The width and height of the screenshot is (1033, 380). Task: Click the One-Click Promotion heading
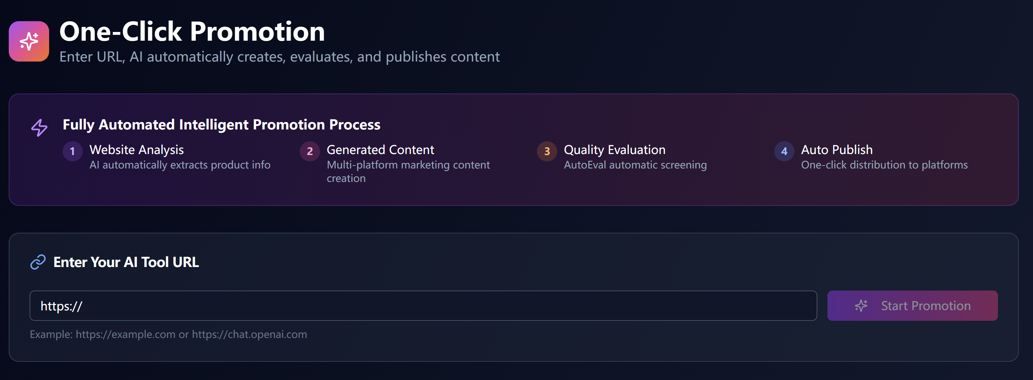tap(192, 31)
